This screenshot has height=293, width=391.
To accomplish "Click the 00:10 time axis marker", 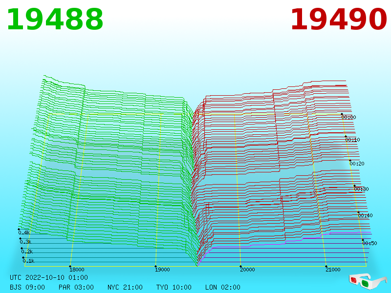I will click(x=352, y=140).
